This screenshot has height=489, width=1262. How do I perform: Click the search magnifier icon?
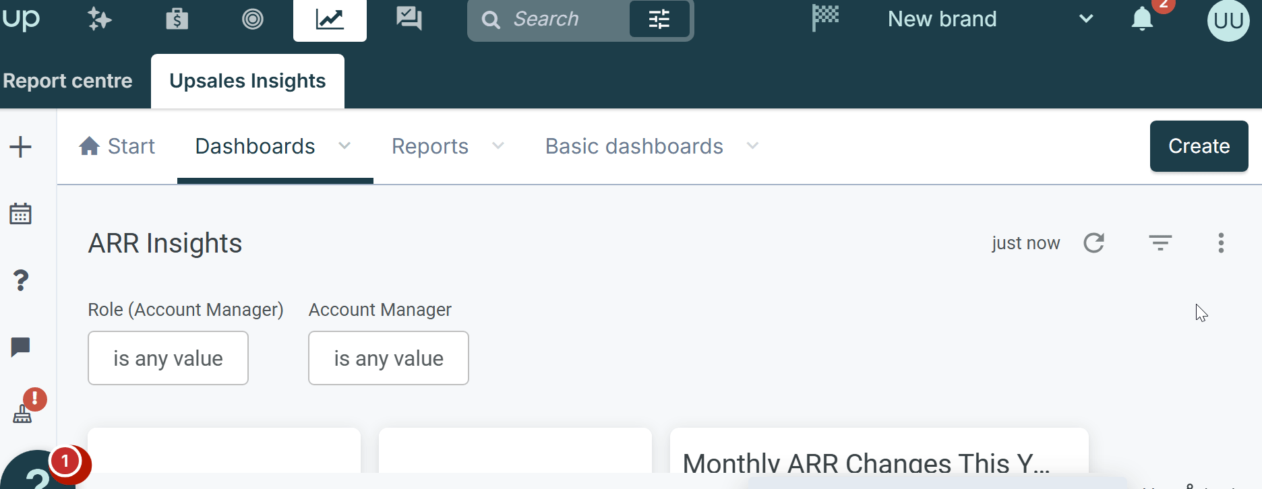coord(491,20)
